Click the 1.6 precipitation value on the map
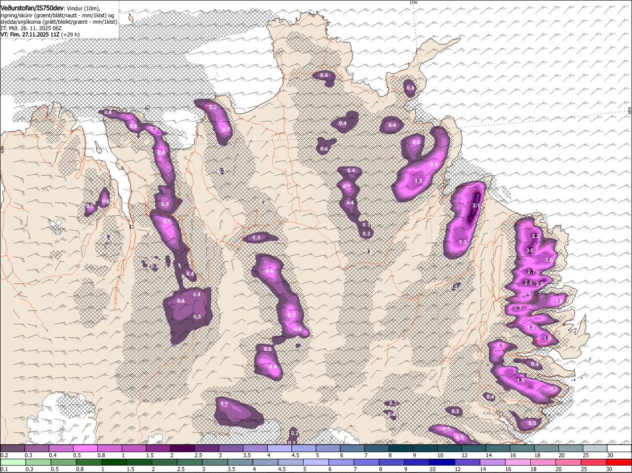The height and width of the screenshot is (473, 632). pos(549,260)
